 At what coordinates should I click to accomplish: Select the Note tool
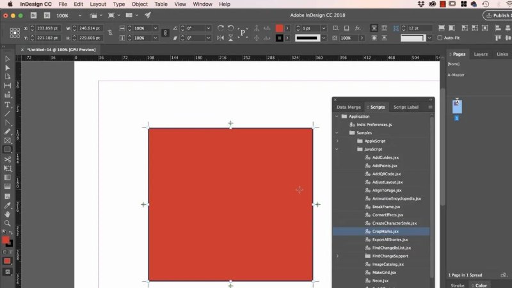pos(7,196)
